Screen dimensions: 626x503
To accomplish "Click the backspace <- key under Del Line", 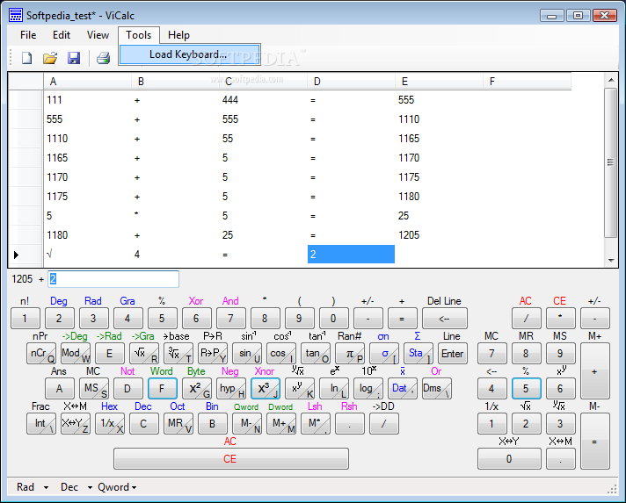I will 444,319.
